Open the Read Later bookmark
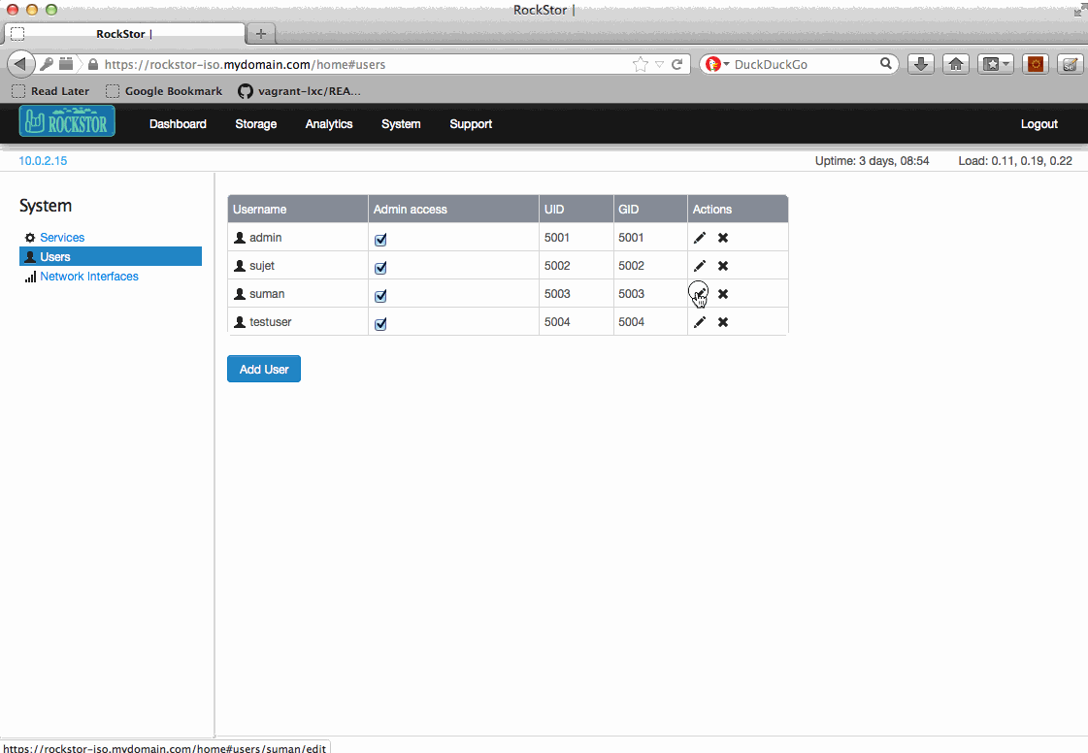Screen dimensions: 1088x753 click(x=51, y=91)
